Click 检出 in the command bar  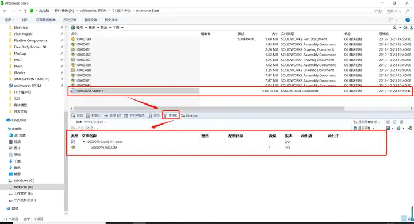pos(25,20)
